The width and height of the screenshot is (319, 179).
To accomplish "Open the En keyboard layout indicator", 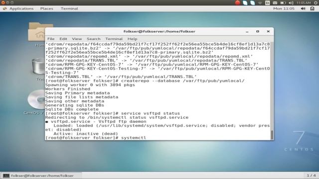I will tap(267, 2).
